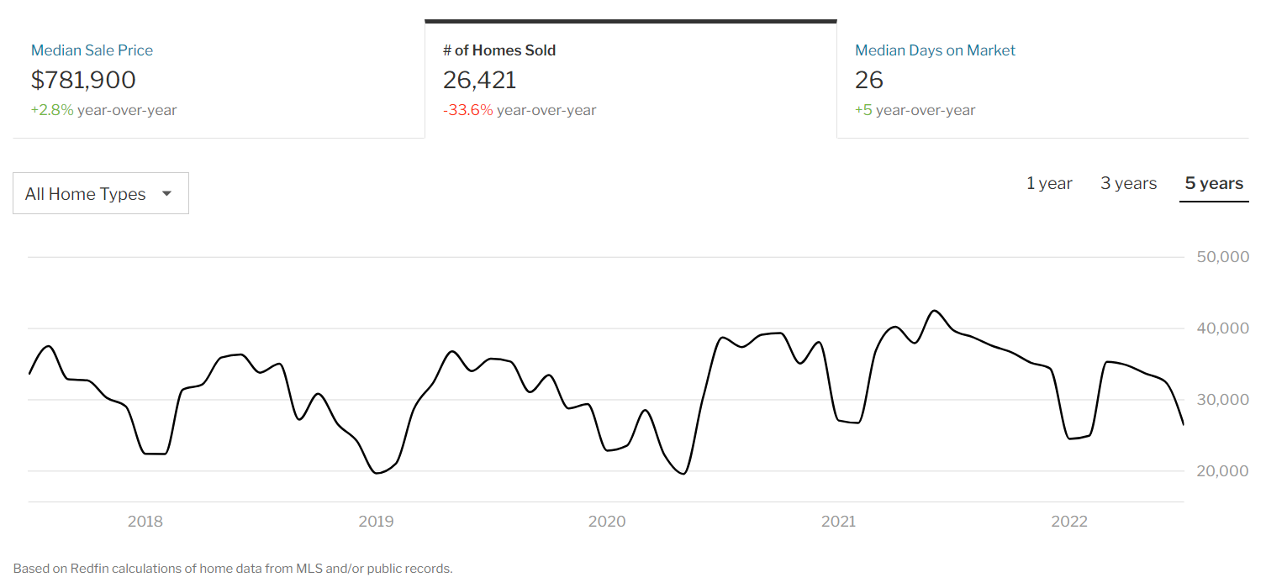Click the 2020 axis label
Image resolution: width=1266 pixels, height=588 pixels.
click(607, 521)
